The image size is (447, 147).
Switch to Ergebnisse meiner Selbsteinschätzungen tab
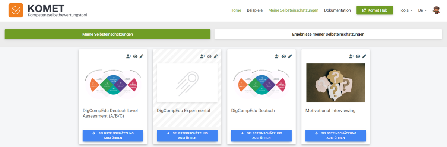(x=328, y=34)
